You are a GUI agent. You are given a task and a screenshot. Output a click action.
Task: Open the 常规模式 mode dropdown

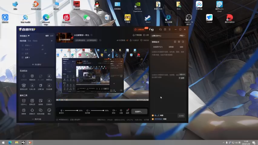(x=25, y=36)
